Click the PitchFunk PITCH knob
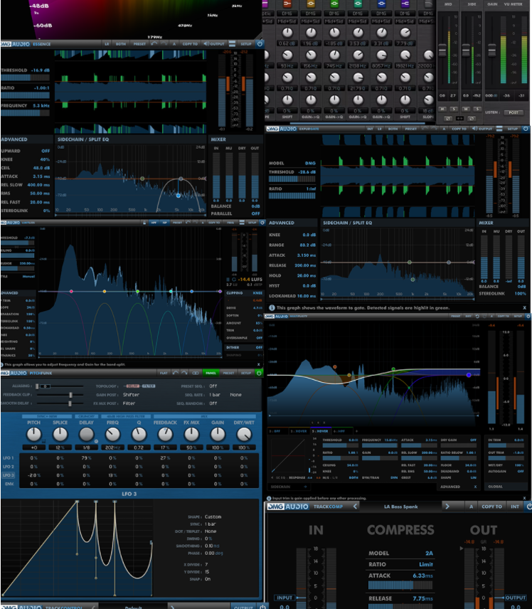 pyautogui.click(x=34, y=434)
